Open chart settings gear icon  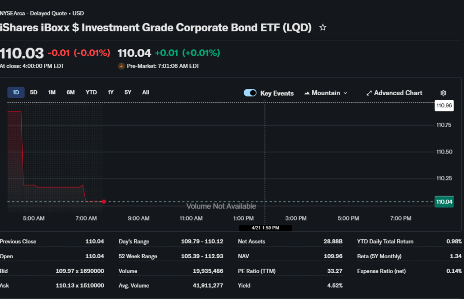443,93
